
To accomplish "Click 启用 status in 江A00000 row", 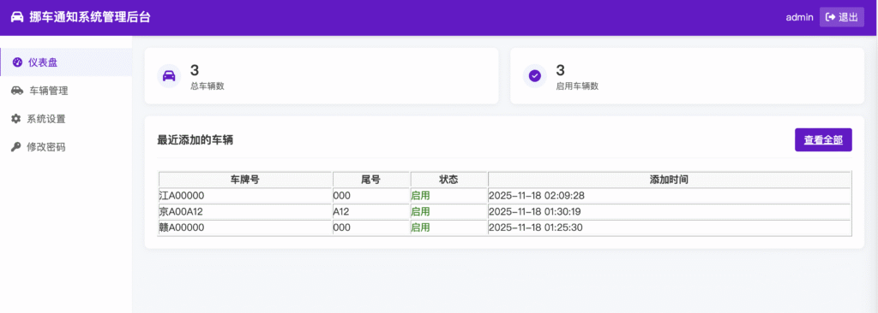I will (x=420, y=196).
